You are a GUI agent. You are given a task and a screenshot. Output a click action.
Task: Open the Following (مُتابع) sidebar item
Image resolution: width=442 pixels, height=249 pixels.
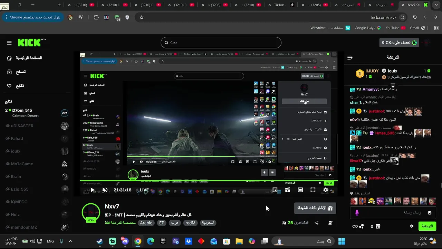[x=16, y=86]
